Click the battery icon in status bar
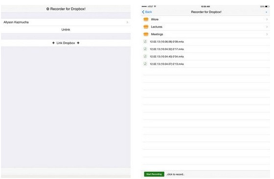 267,6
